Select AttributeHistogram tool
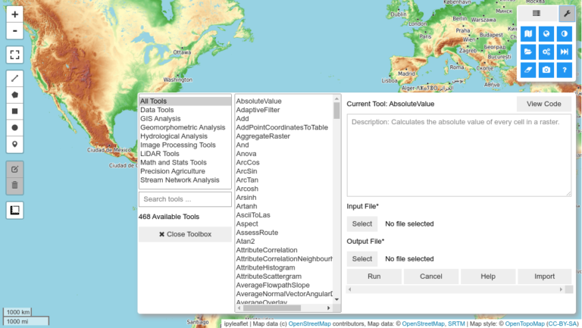 coord(284,267)
